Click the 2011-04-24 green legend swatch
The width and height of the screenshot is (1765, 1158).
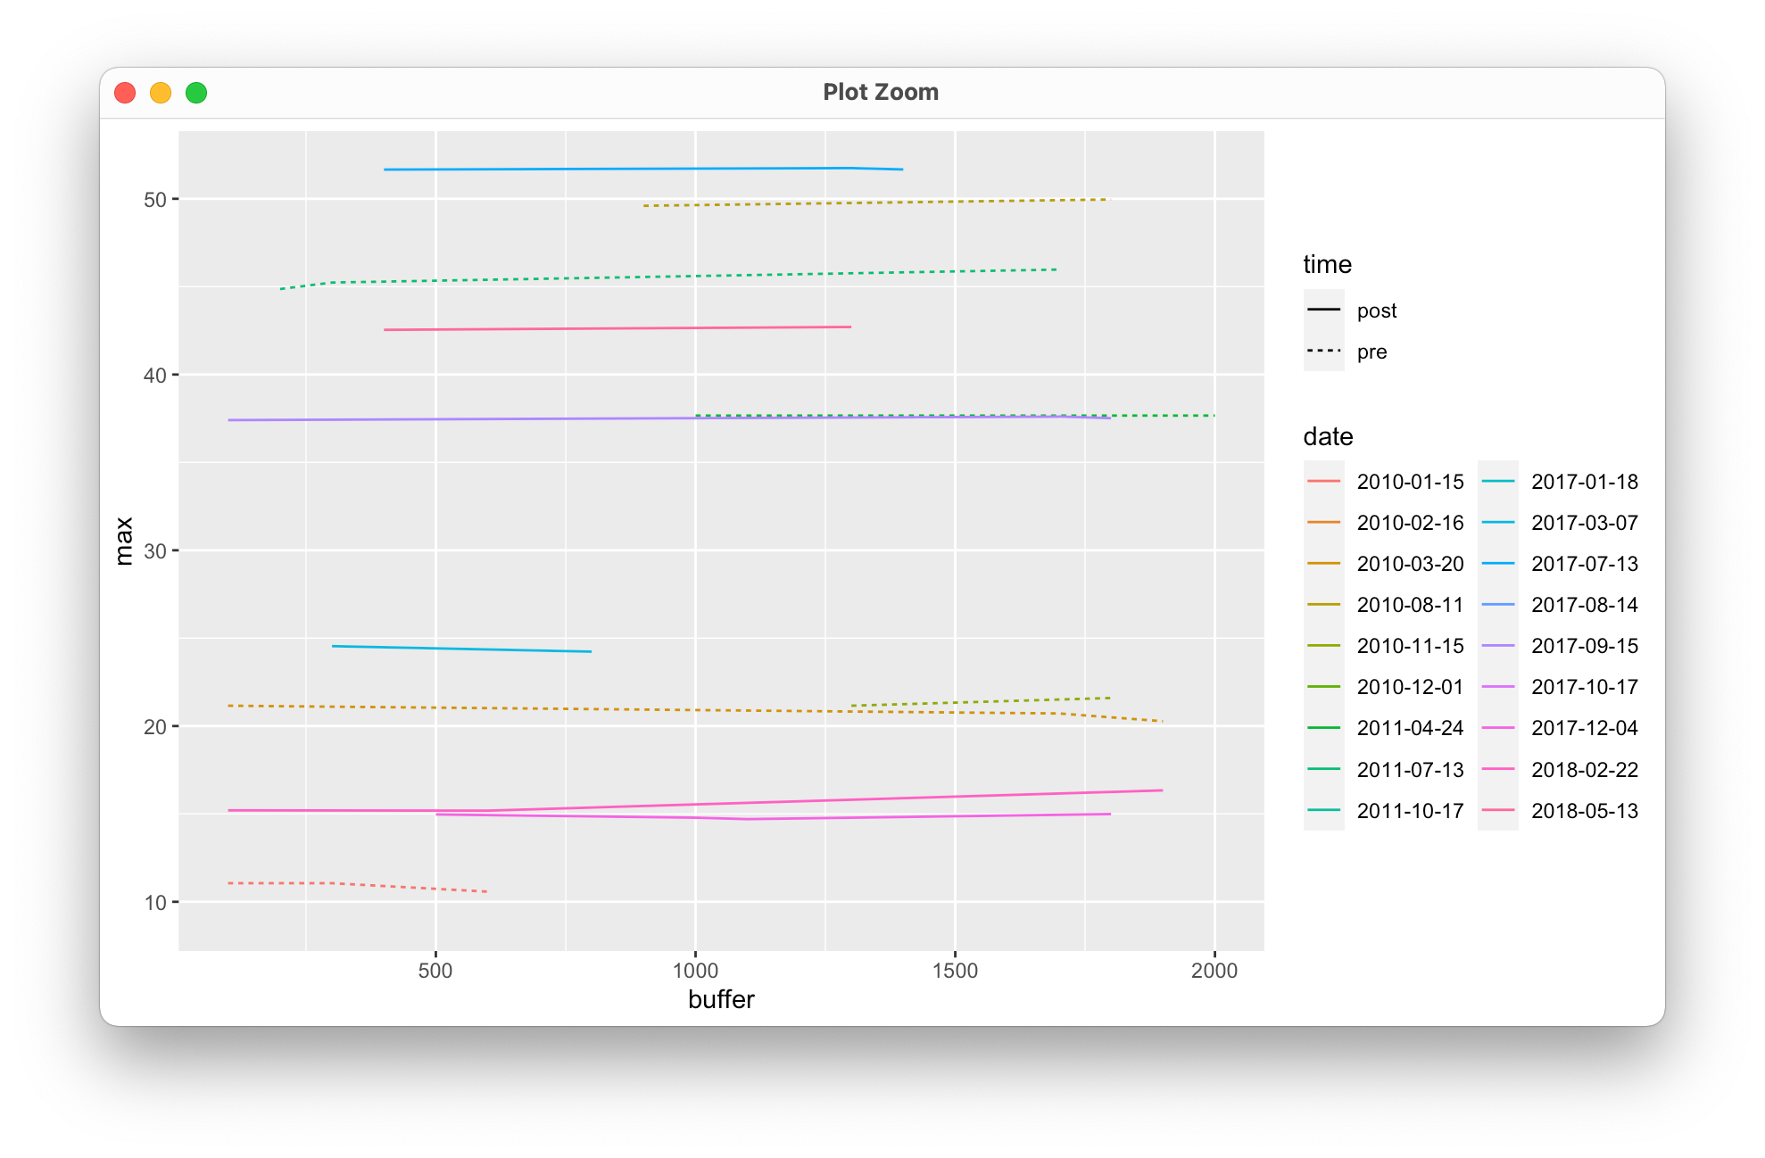[1323, 728]
